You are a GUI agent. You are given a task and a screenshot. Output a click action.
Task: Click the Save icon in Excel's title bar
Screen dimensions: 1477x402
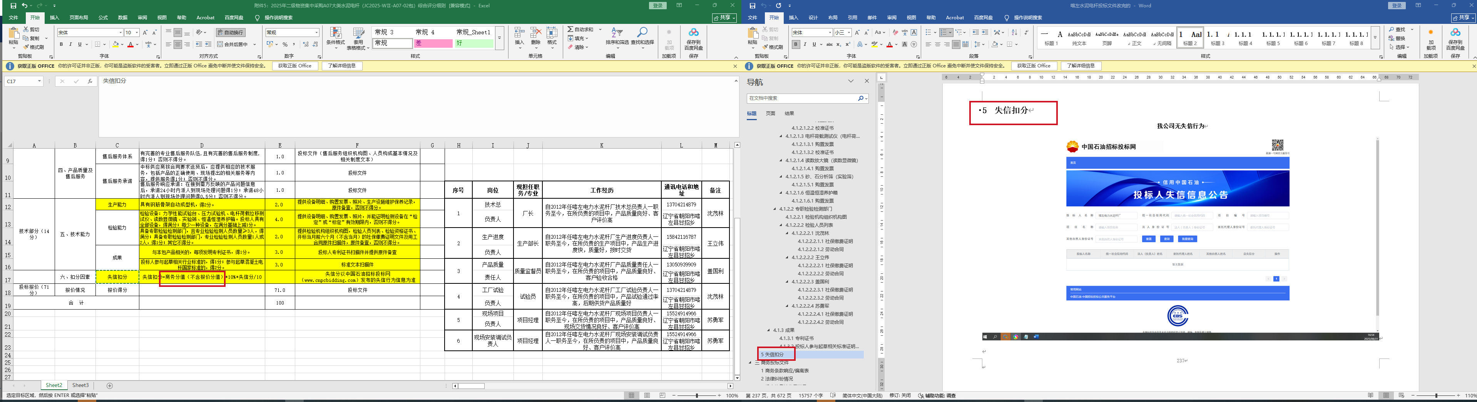13,6
